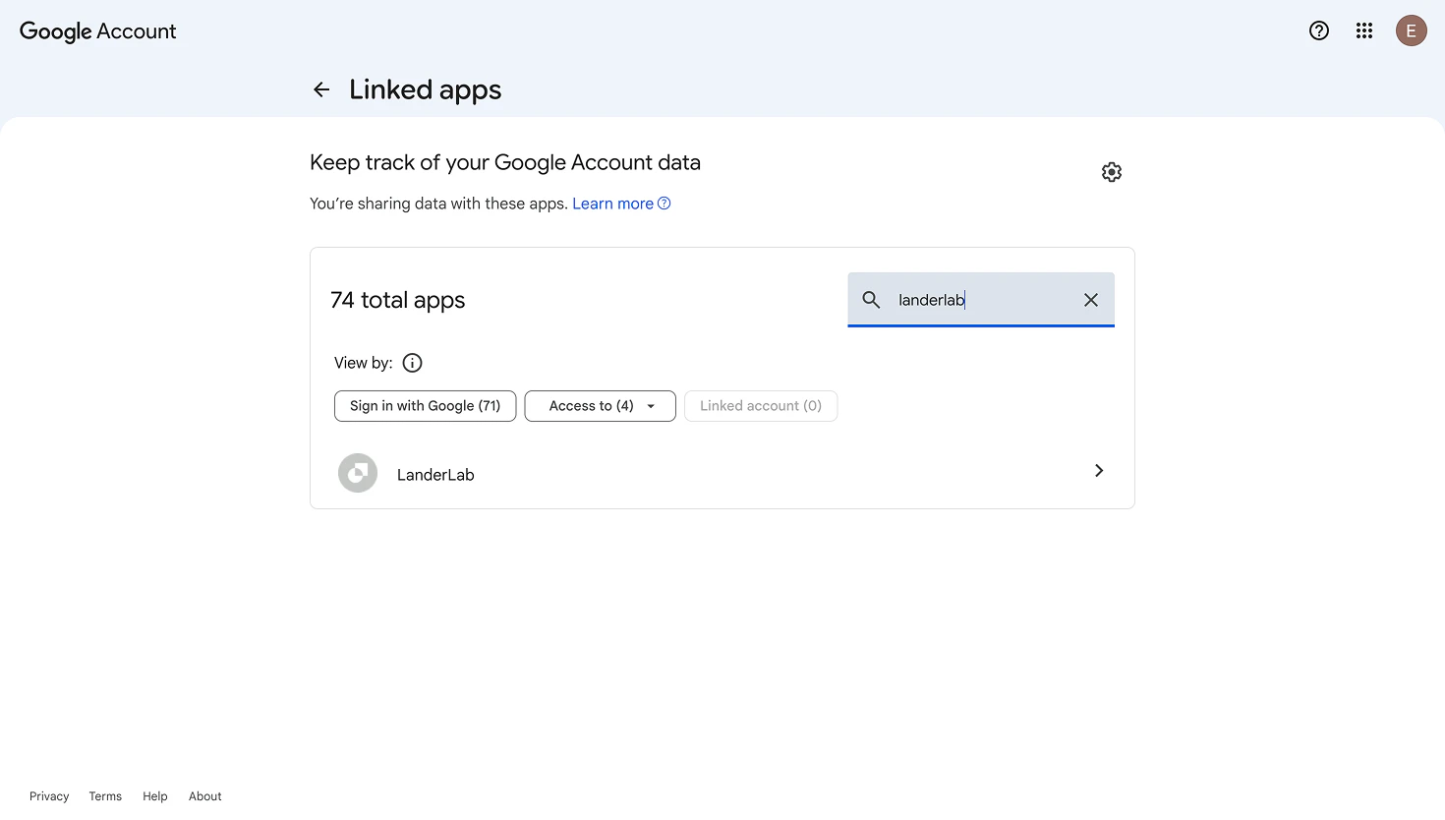Click the magnifying glass search icon
1445x820 pixels.
(x=871, y=300)
